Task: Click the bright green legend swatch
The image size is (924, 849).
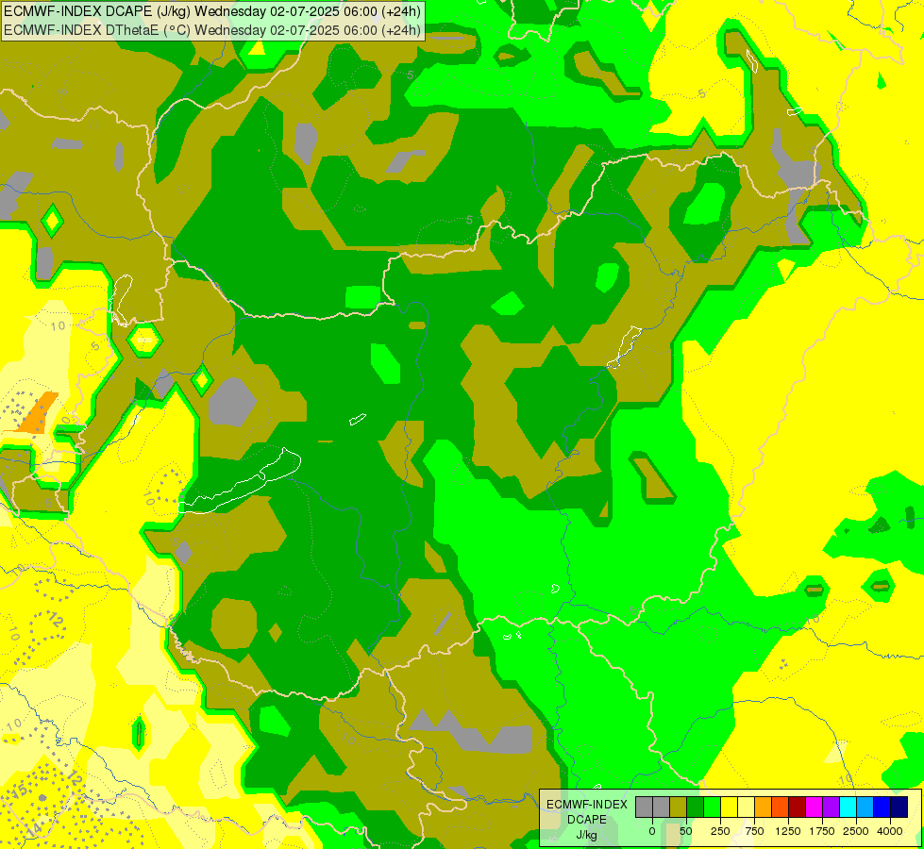Action: (712, 807)
